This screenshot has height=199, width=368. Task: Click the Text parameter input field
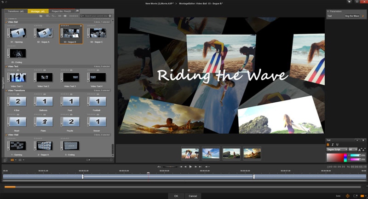[x=352, y=16]
